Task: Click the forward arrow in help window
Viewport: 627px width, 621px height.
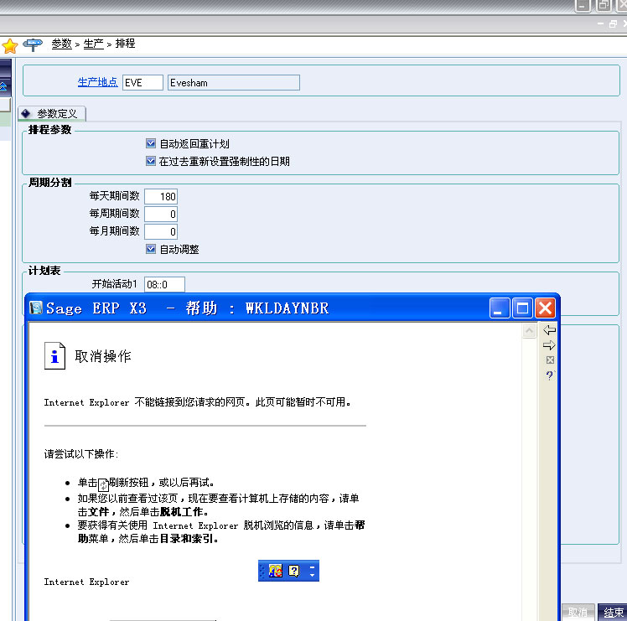Action: click(x=549, y=345)
